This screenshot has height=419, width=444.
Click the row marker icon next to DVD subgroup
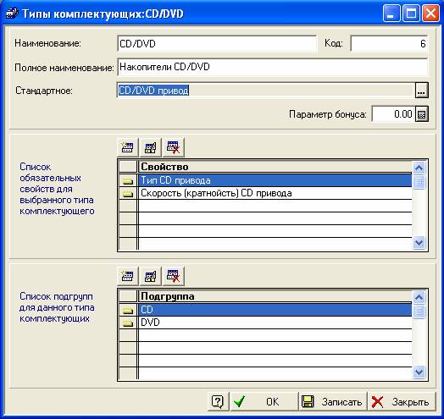pos(128,323)
